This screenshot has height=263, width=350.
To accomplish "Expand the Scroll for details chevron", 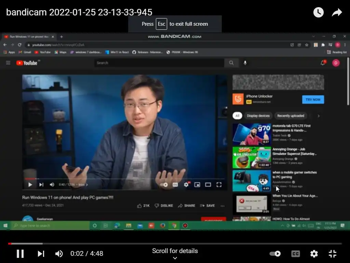I will [175, 258].
